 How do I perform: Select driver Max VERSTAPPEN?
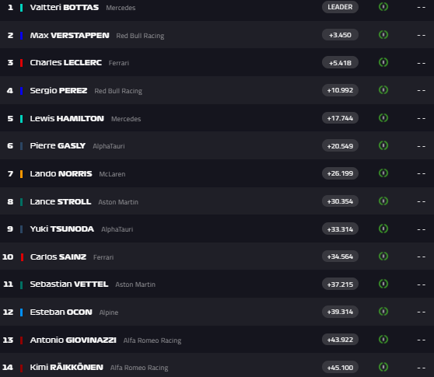[69, 36]
